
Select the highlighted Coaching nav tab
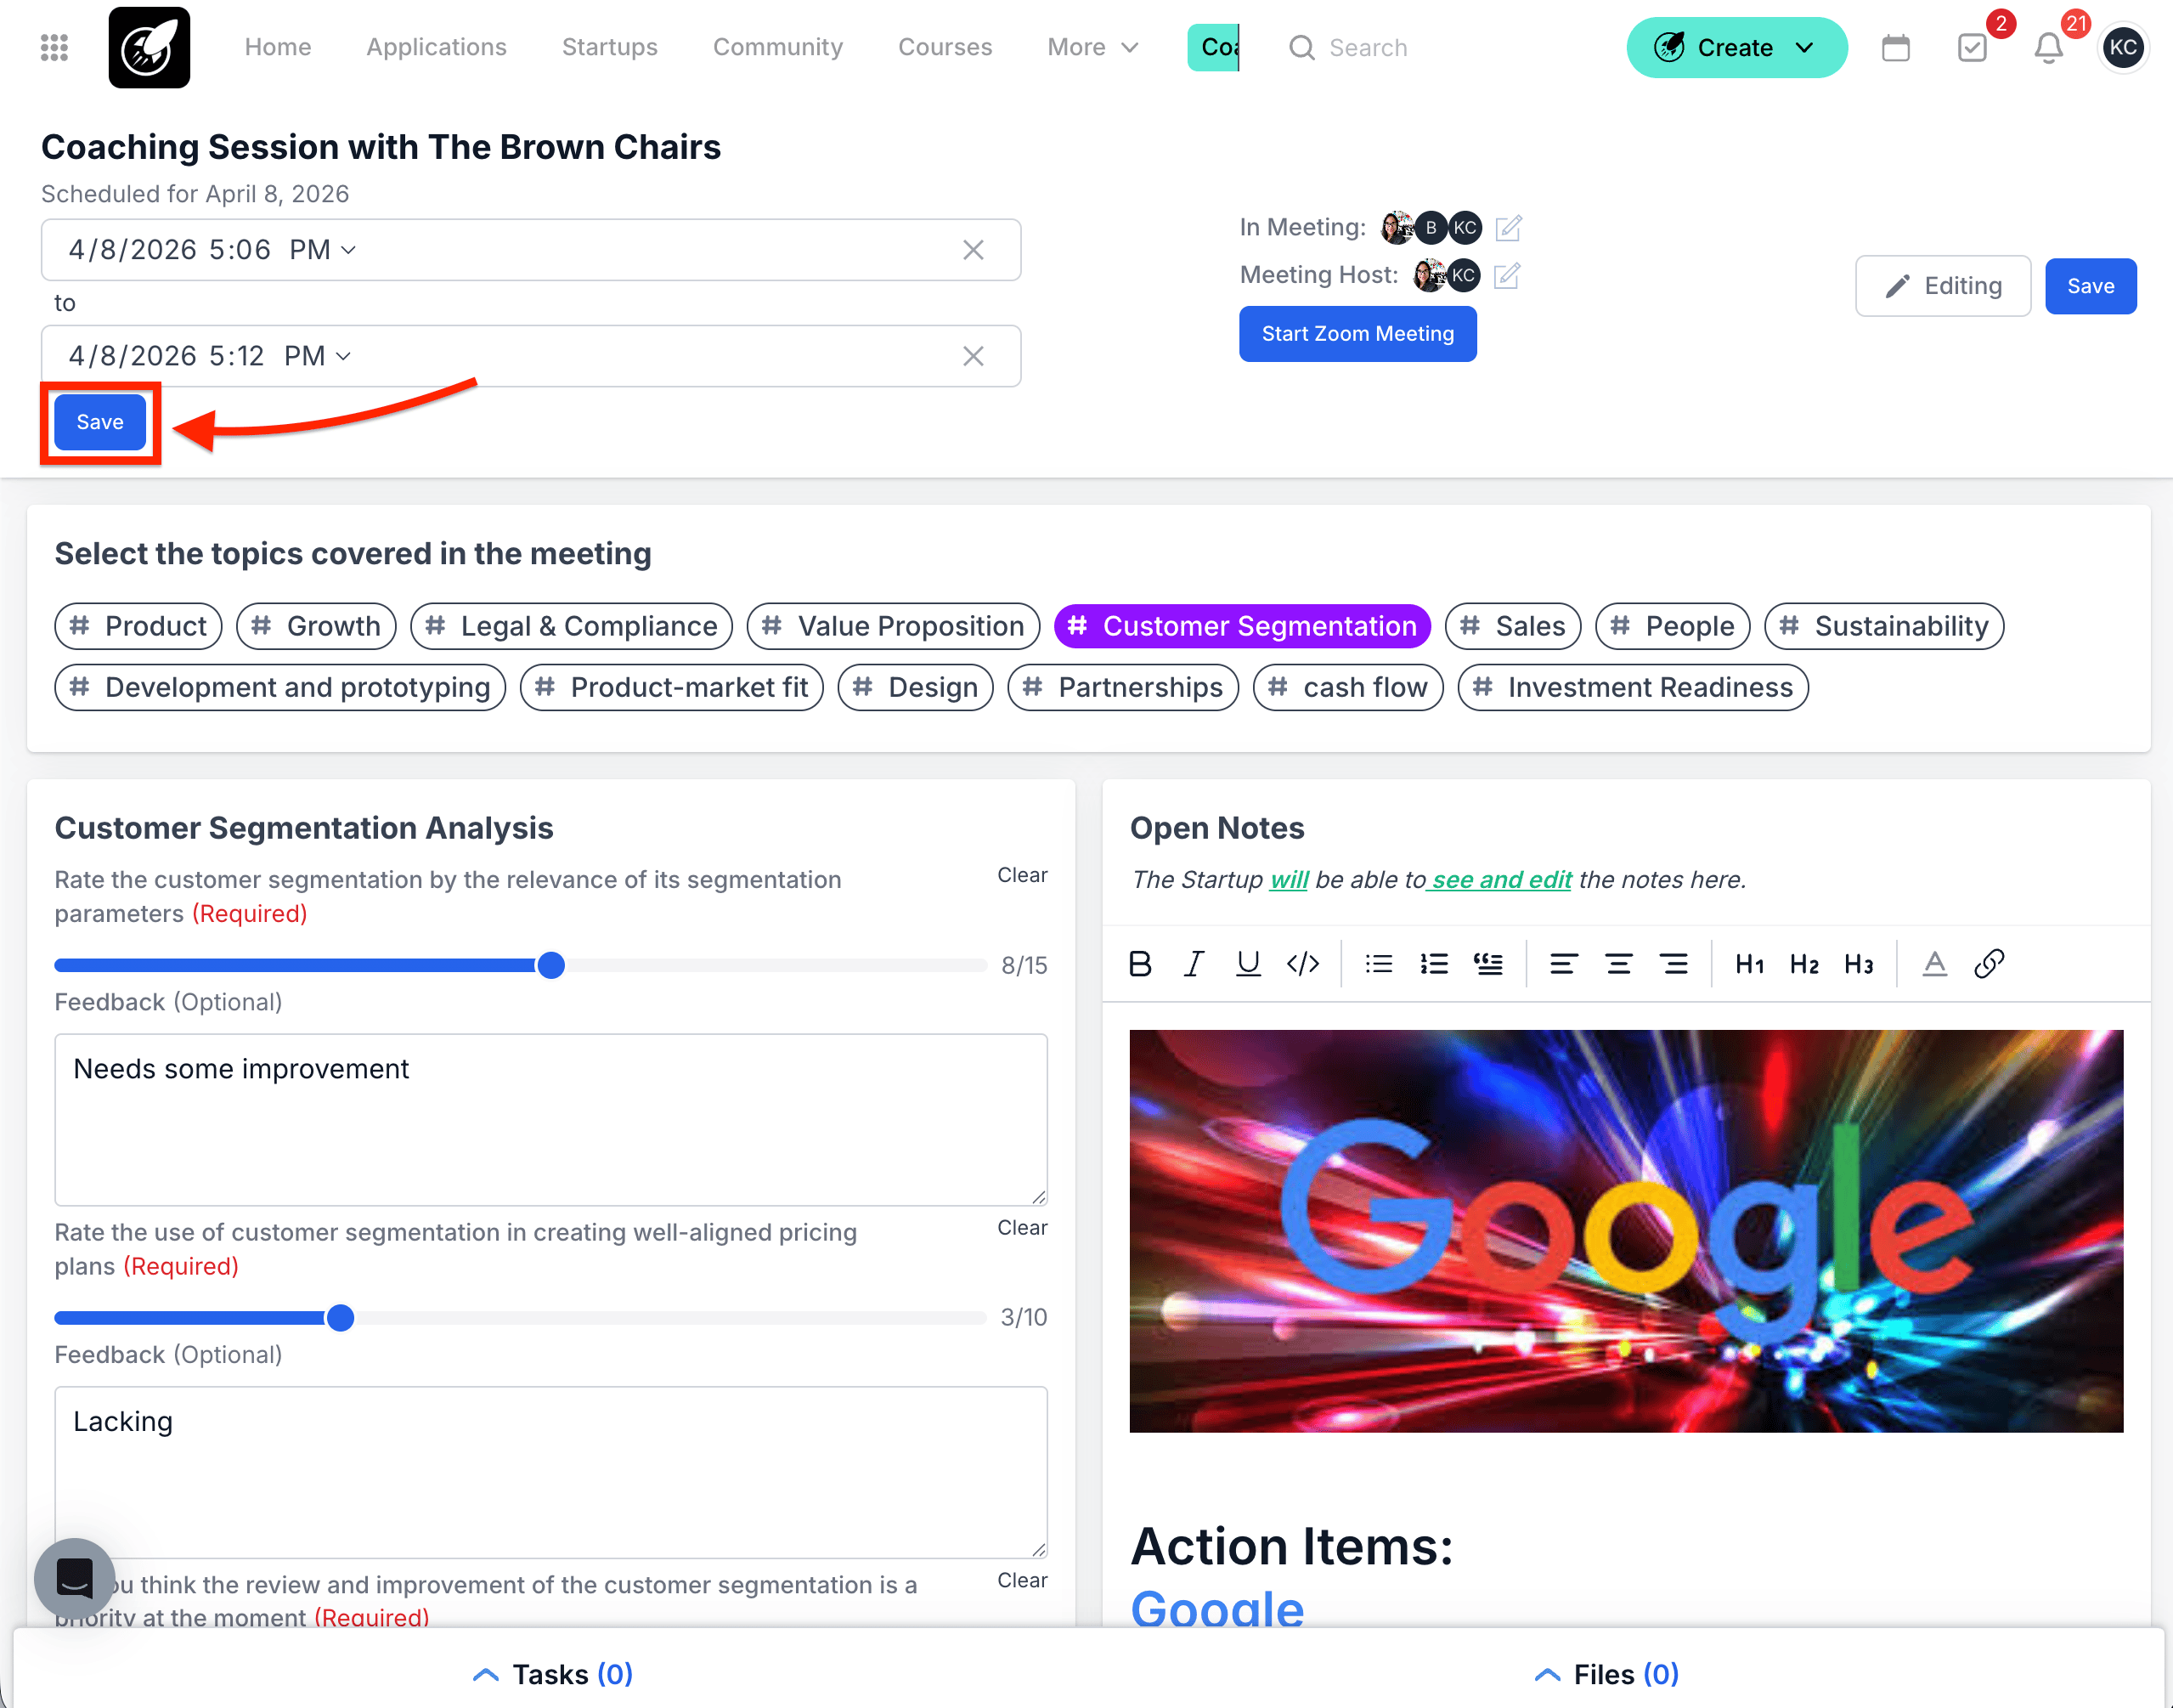tap(1213, 47)
